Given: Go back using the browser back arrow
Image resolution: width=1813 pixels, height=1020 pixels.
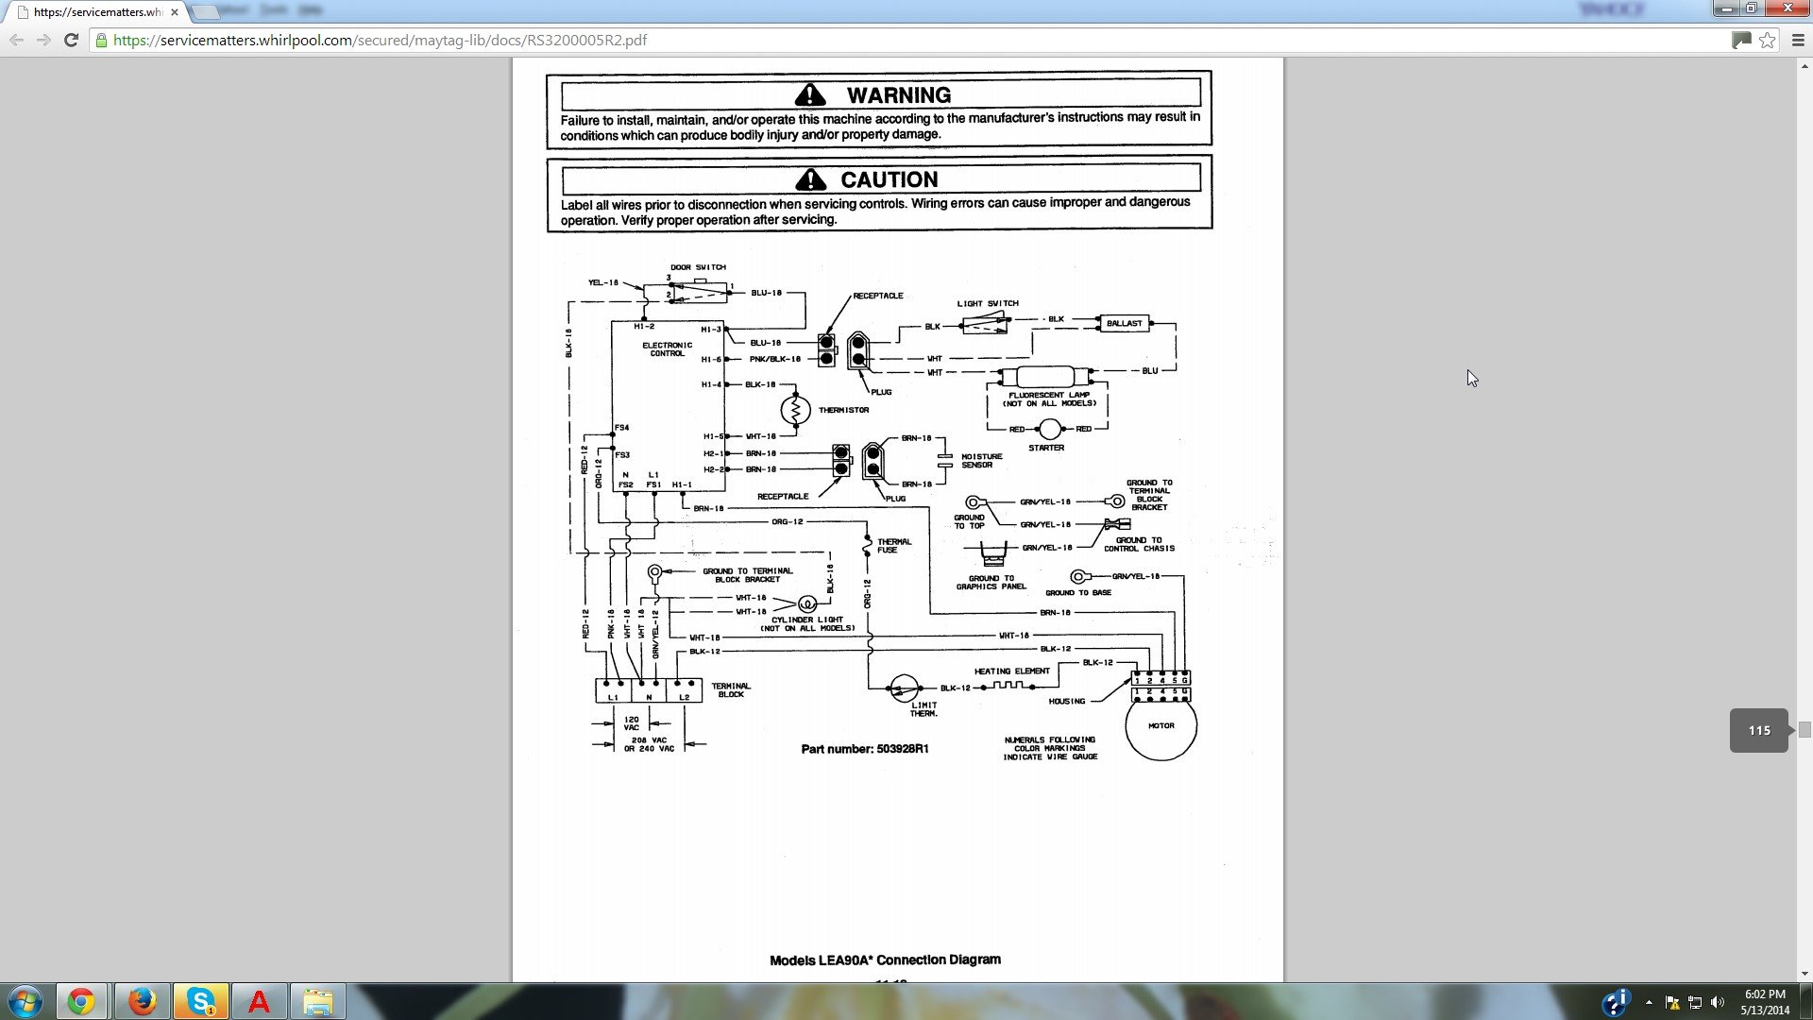Looking at the screenshot, I should pos(16,40).
